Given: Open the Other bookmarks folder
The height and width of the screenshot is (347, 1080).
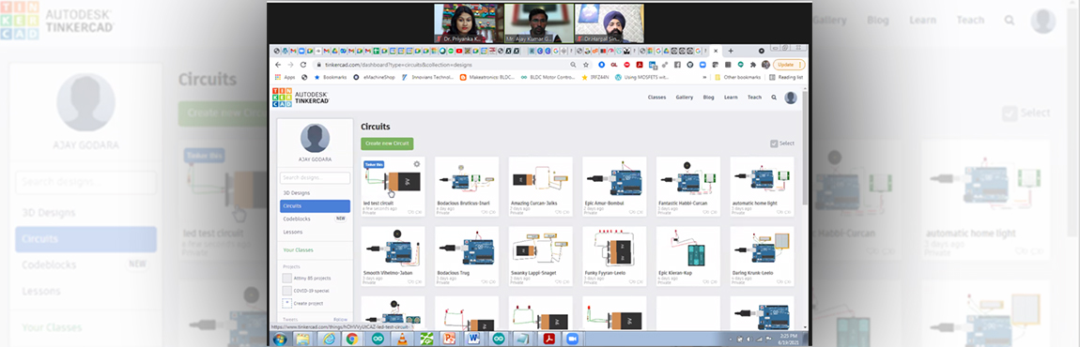Looking at the screenshot, I should coord(737,77).
